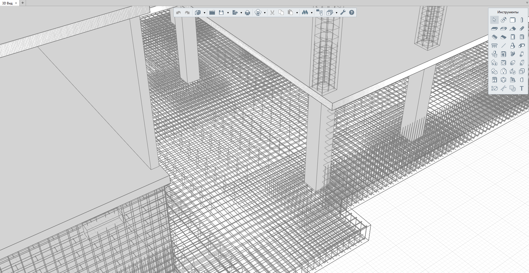Activate the Stair tool
The height and width of the screenshot is (273, 529).
[494, 37]
